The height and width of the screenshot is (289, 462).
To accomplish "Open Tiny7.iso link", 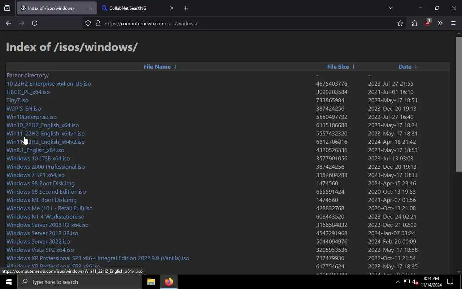I will tap(17, 100).
